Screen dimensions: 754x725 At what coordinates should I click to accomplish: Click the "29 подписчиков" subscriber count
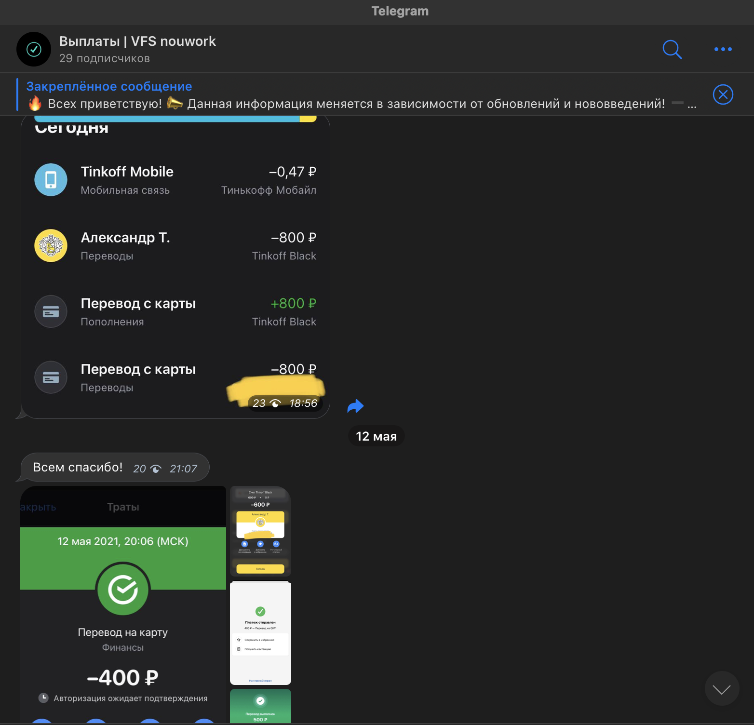pyautogui.click(x=105, y=58)
